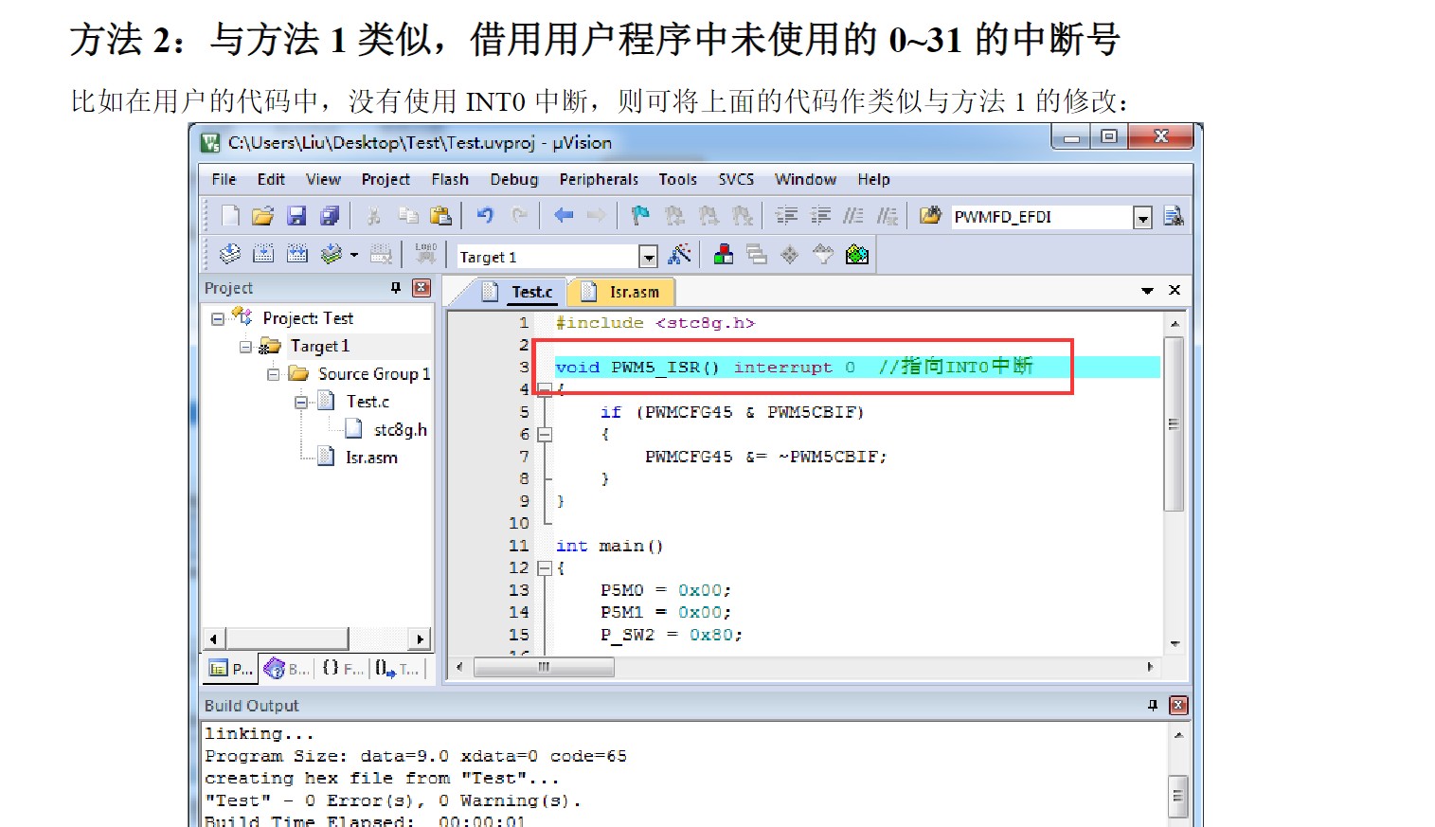Open Pack Installer icon

(857, 254)
